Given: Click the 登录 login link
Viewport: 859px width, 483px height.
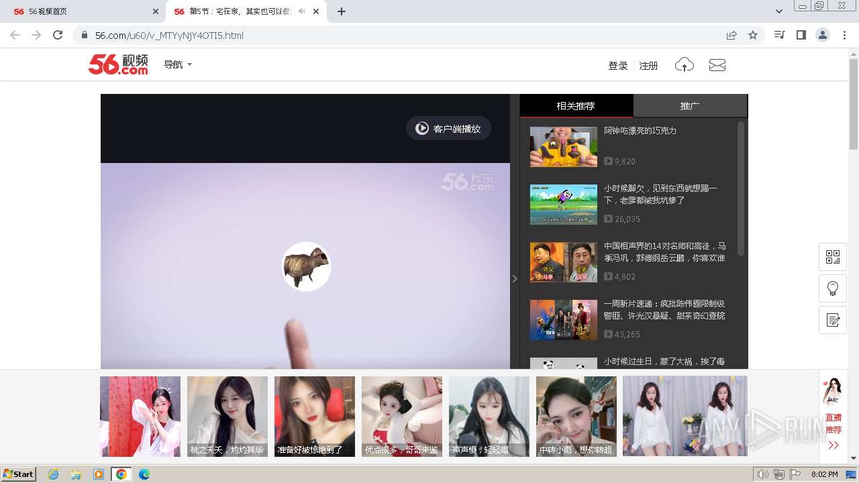Looking at the screenshot, I should click(x=617, y=66).
